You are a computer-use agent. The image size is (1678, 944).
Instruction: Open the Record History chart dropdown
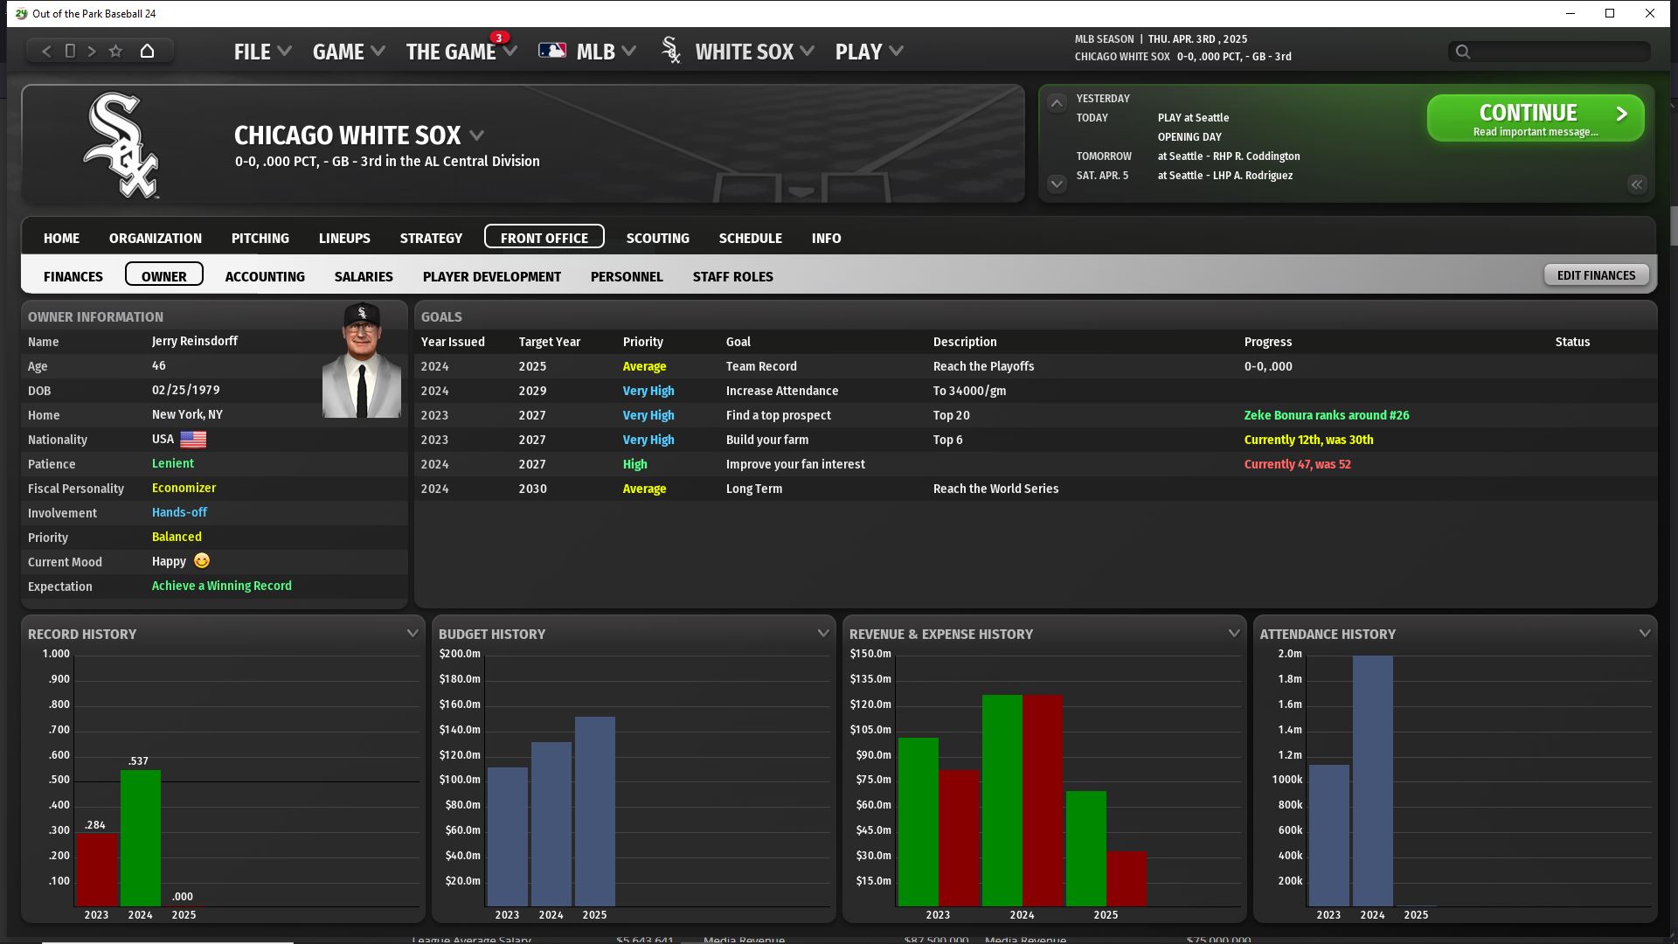pos(413,633)
